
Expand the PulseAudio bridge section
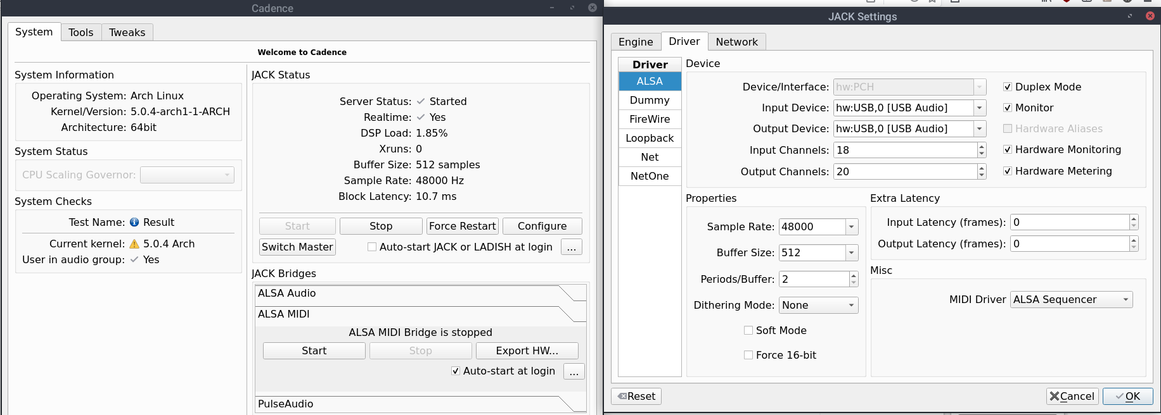[420, 404]
